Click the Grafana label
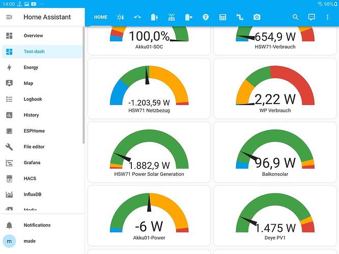 32,163
